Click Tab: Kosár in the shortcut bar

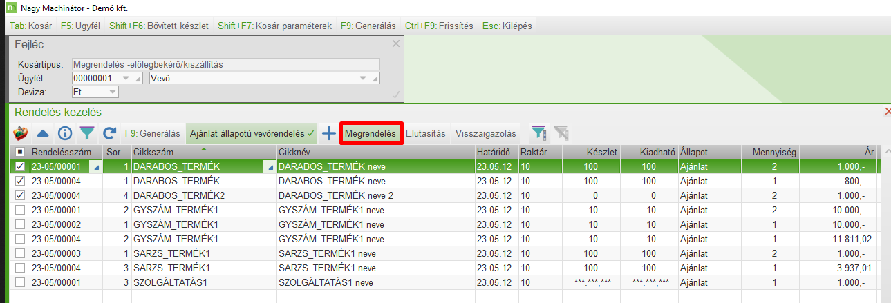click(x=31, y=26)
